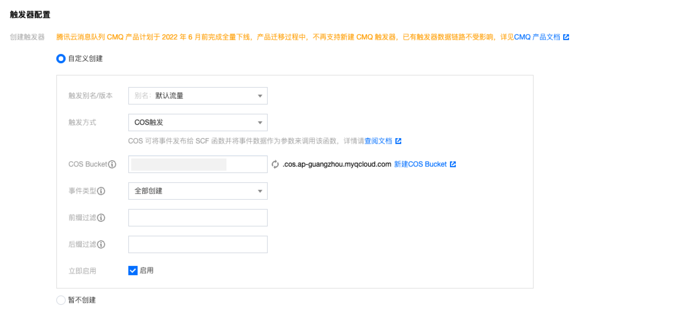Open the 触发方式 COS触发 dropdown
677x317 pixels.
coord(198,123)
